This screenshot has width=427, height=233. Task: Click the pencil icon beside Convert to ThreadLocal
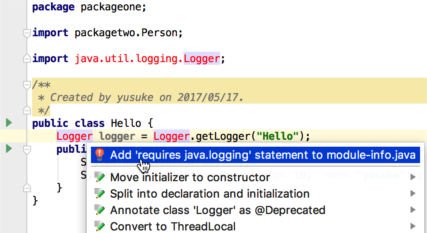tap(100, 226)
